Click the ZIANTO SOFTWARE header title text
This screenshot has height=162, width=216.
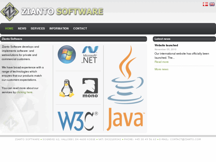pos(62,12)
